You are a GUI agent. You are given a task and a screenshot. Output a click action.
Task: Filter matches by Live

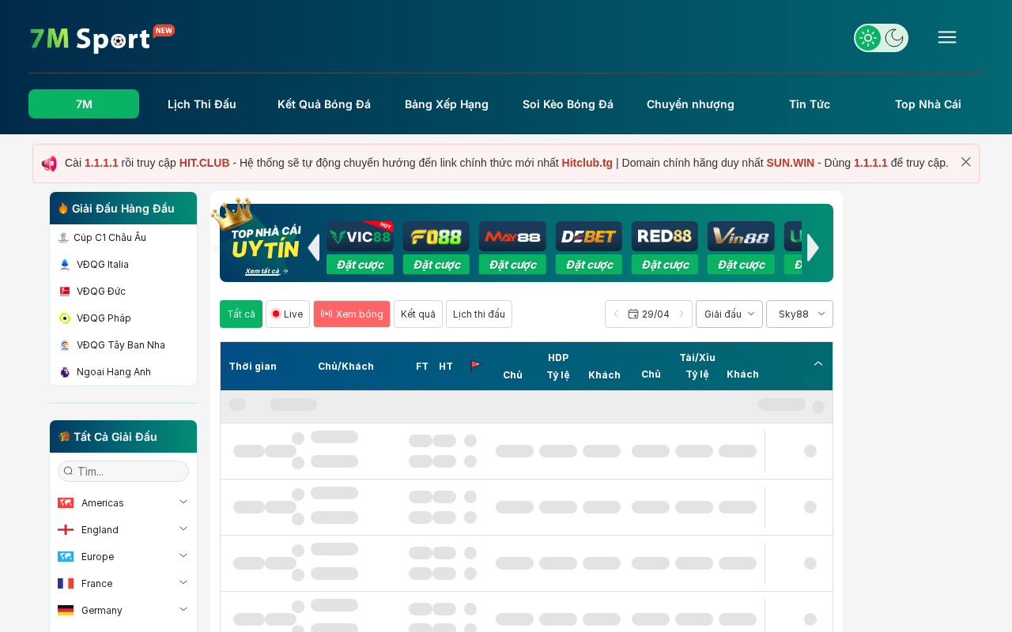click(x=288, y=314)
